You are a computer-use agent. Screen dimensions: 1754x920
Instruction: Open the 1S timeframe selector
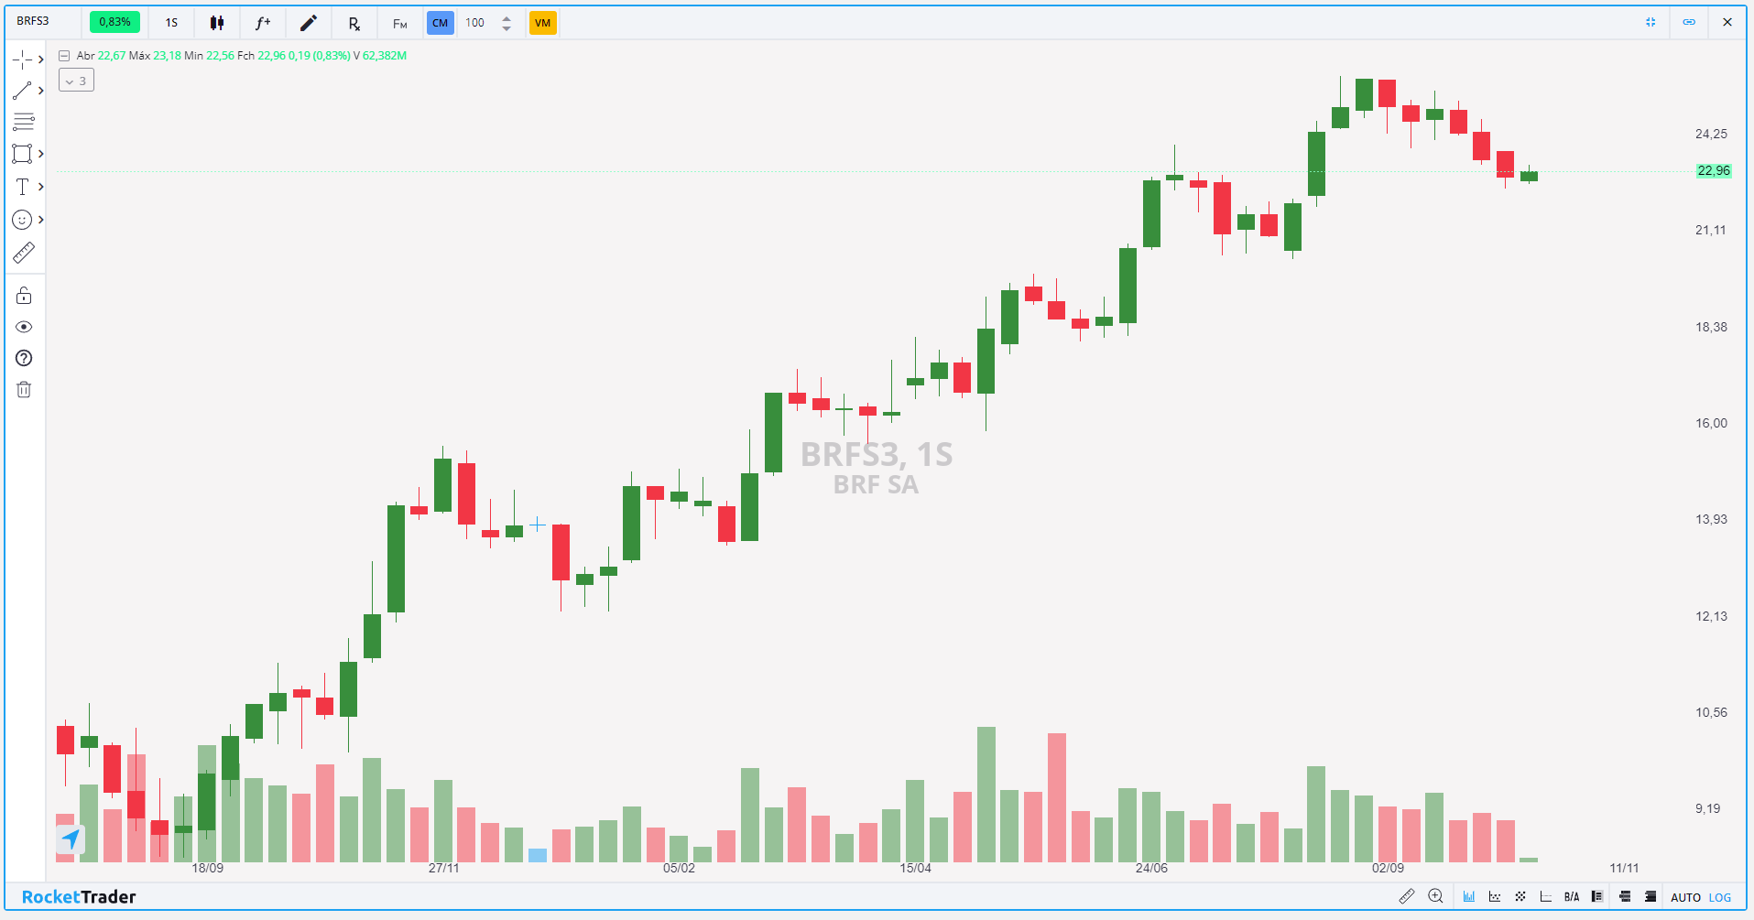point(171,23)
